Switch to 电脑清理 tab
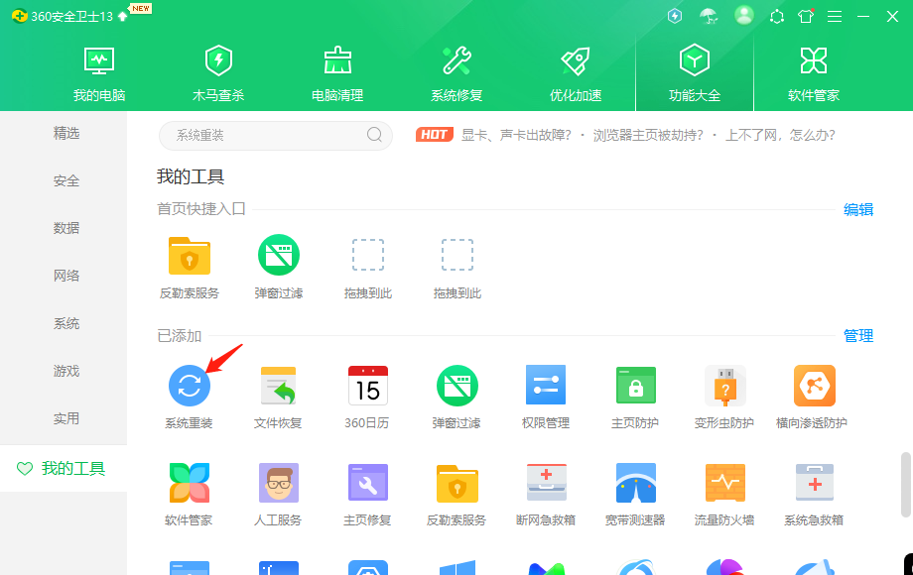The height and width of the screenshot is (575, 913). pyautogui.click(x=337, y=72)
